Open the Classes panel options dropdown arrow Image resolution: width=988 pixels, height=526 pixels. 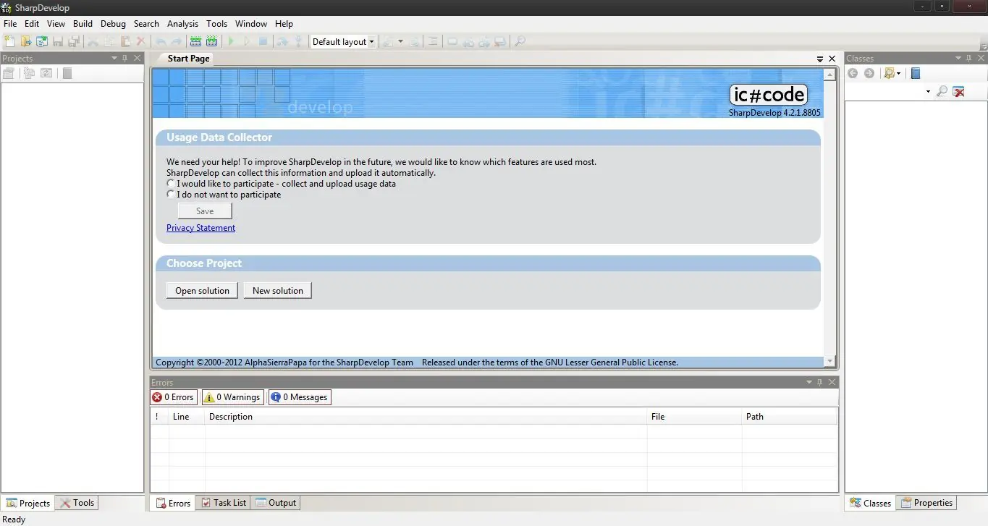point(958,59)
